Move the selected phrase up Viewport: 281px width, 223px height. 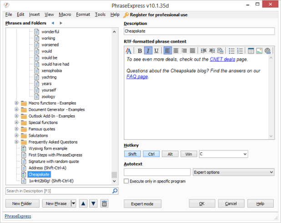point(83,203)
